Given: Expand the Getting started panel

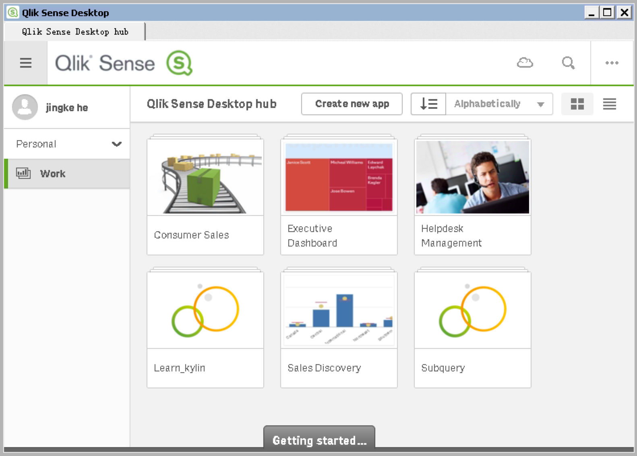Looking at the screenshot, I should [x=319, y=440].
